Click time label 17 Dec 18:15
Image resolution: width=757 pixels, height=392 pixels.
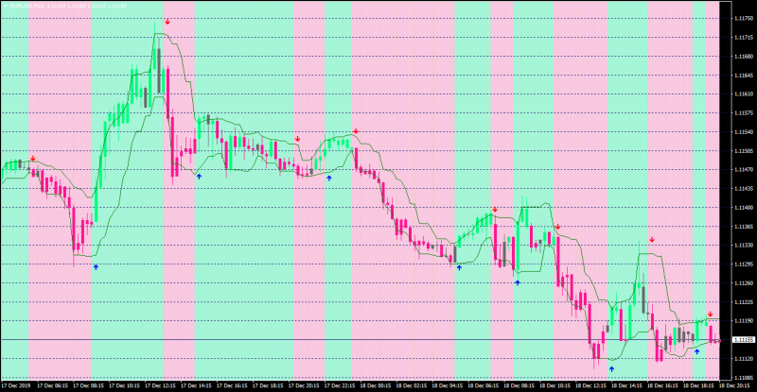pos(268,385)
